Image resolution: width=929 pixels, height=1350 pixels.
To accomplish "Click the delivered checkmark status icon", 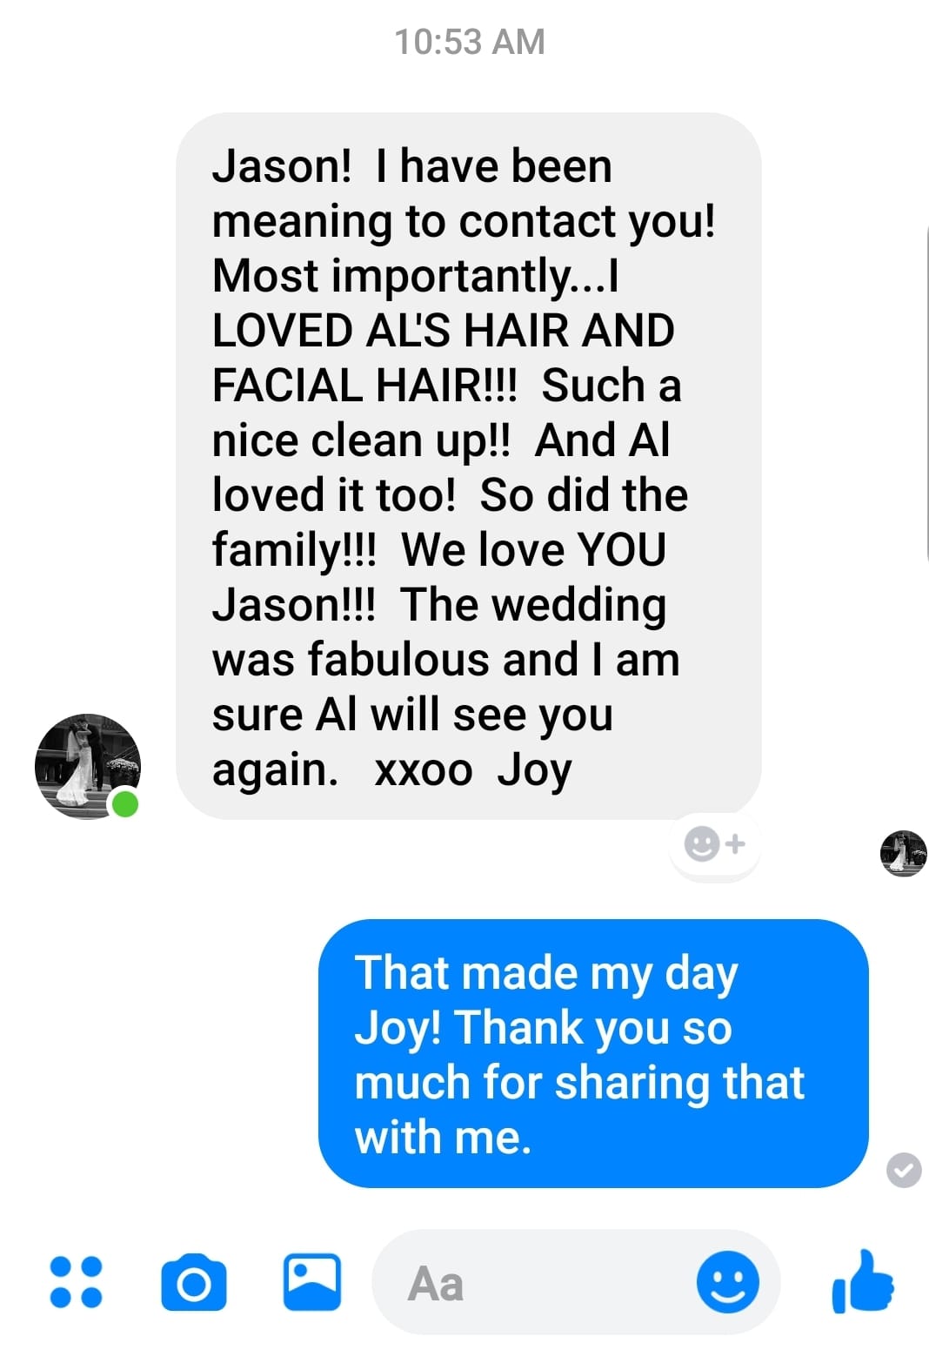I will (x=904, y=1169).
